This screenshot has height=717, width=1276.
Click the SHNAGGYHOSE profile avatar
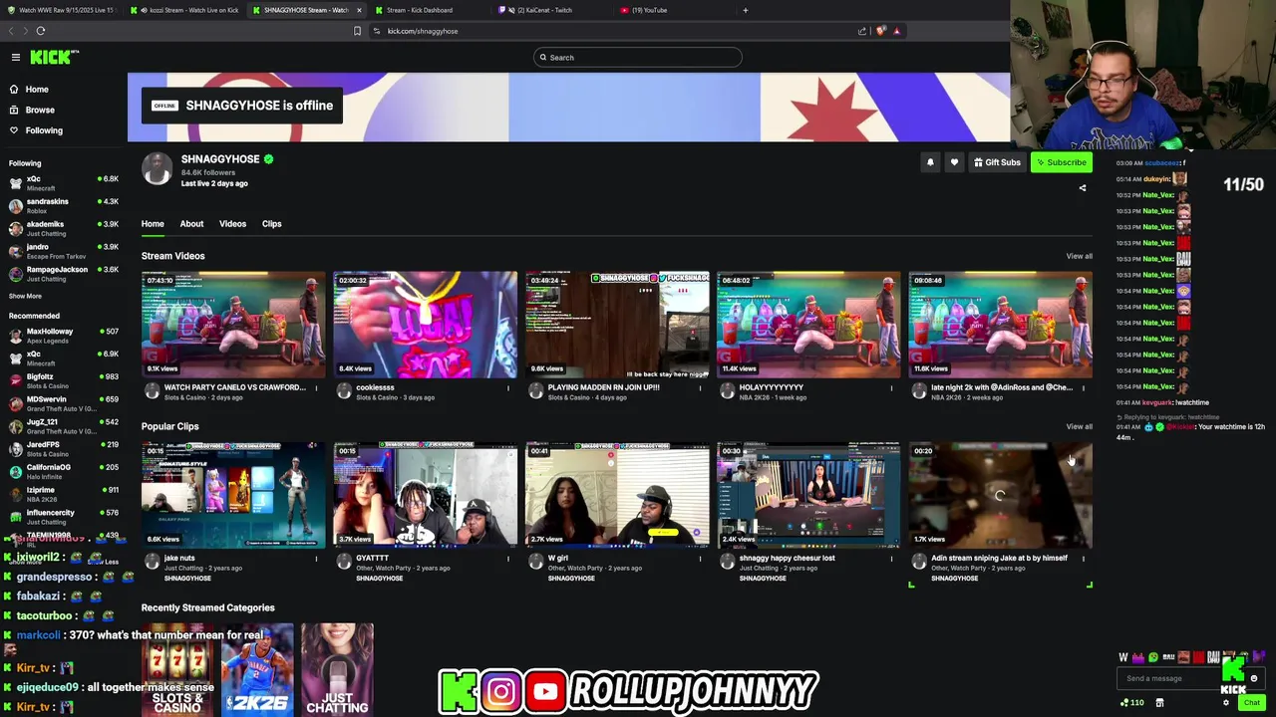point(157,169)
